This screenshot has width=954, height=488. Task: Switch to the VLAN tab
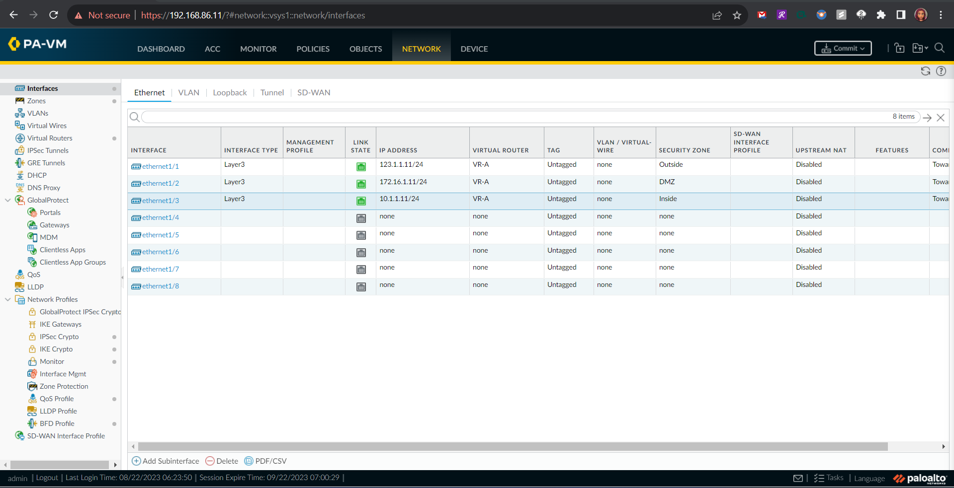[x=189, y=92]
